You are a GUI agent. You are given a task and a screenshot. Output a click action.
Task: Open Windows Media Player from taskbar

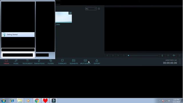28,101
